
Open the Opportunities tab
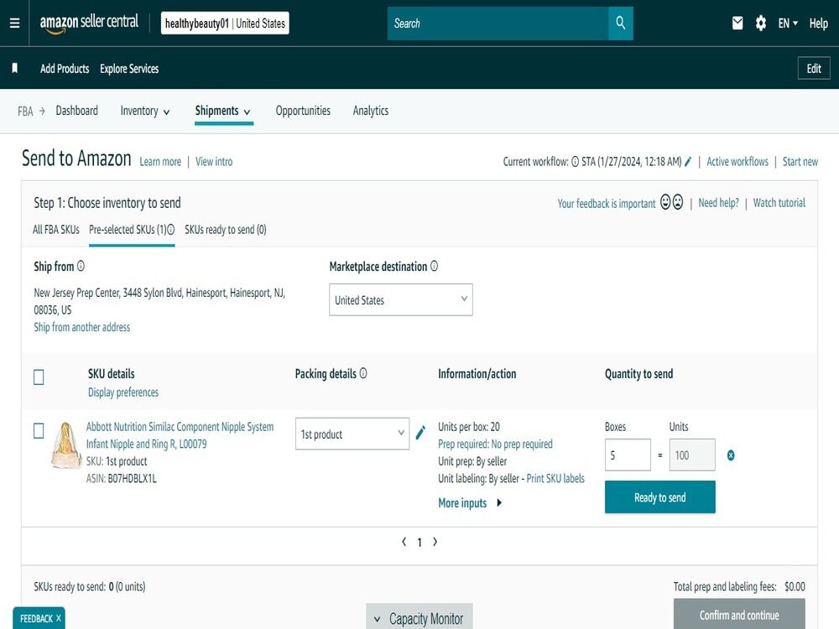pyautogui.click(x=303, y=111)
